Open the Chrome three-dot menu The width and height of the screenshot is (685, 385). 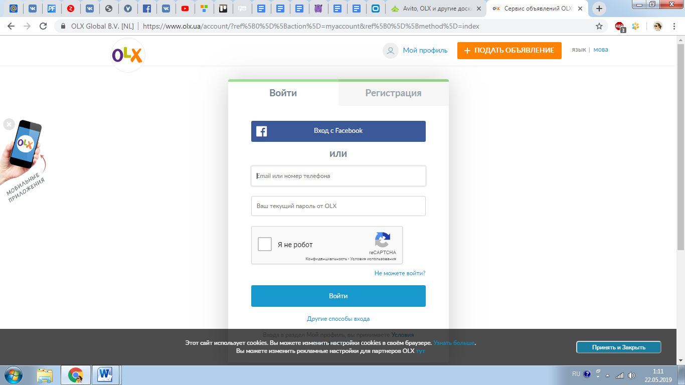pos(674,26)
